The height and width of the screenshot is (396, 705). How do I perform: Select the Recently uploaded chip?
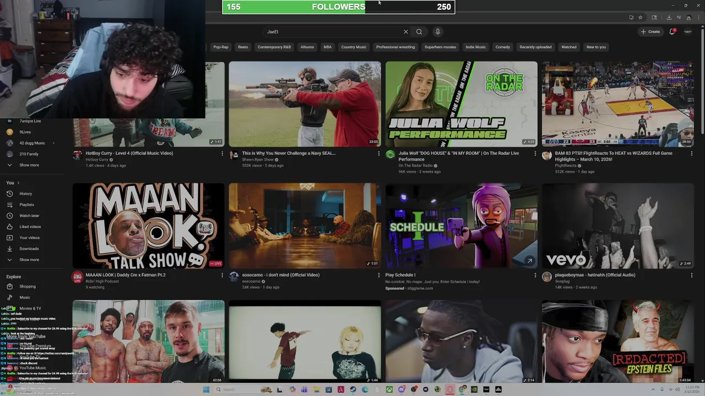pos(535,47)
